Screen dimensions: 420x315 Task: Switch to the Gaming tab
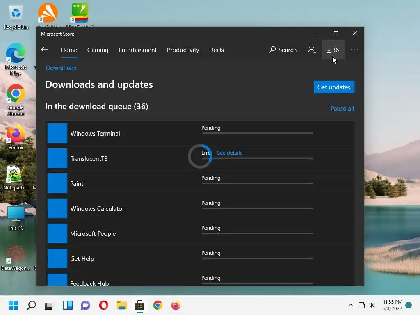(98, 50)
